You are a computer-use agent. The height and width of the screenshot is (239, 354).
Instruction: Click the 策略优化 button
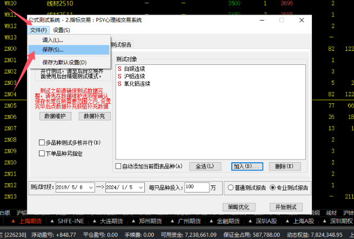[239, 207]
